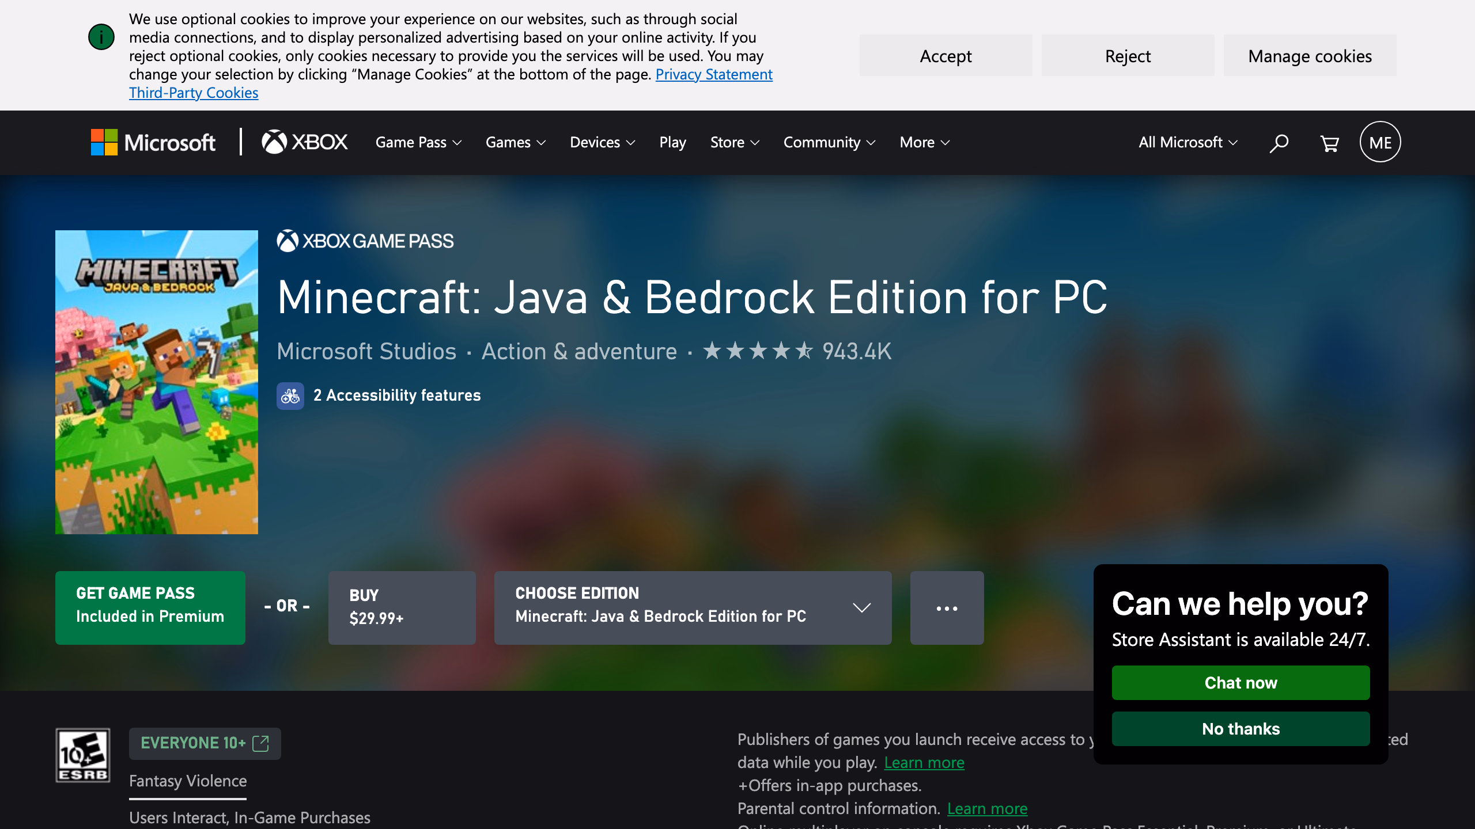The image size is (1475, 829).
Task: Expand the Games menu
Action: [x=515, y=142]
